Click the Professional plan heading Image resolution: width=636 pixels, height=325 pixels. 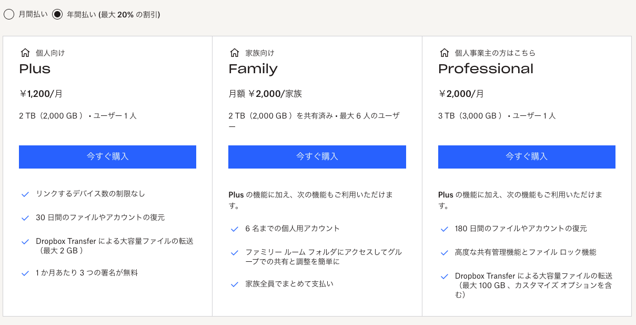(486, 69)
